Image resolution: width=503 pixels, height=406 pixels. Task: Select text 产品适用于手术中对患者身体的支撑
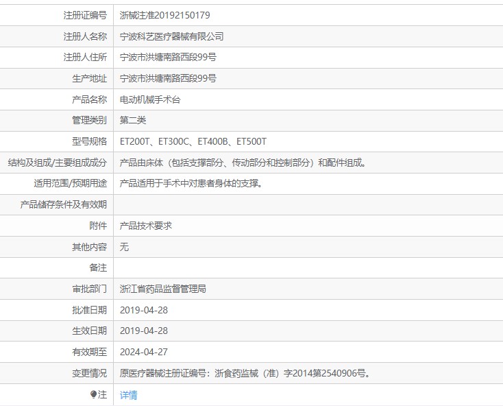coord(191,183)
